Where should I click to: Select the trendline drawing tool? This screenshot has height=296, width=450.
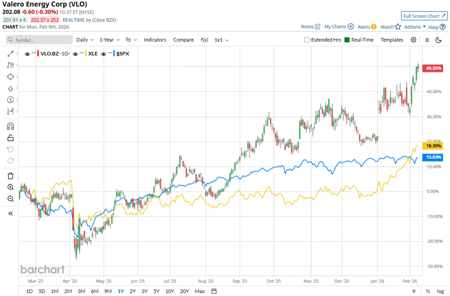[x=10, y=54]
